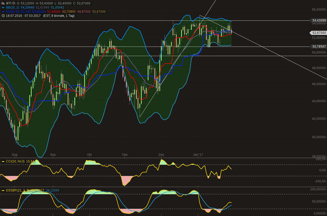The image size is (327, 216).
Task: Click the DSSBR signal value 34,12000
Action: [x=53, y=190]
